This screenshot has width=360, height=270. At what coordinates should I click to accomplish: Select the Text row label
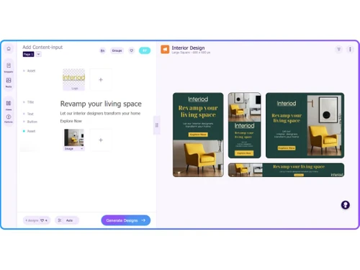30,114
